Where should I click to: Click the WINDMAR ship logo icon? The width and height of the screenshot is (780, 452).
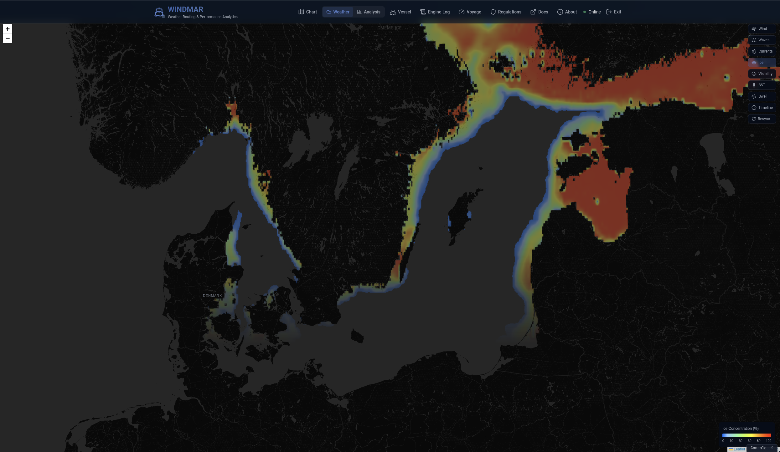coord(159,12)
